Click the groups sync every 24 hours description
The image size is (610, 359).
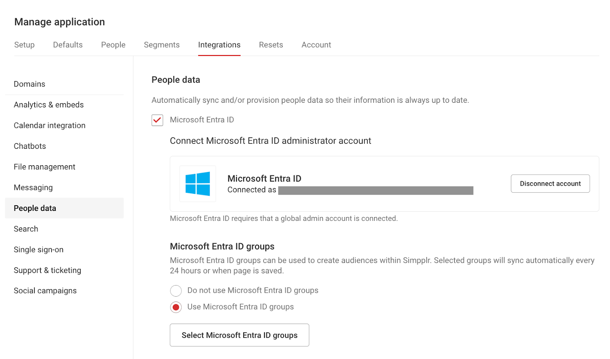pos(382,266)
